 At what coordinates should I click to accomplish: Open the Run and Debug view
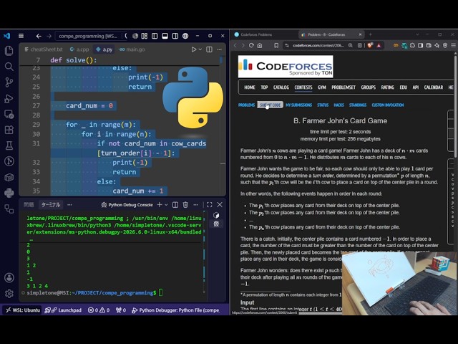click(x=9, y=98)
